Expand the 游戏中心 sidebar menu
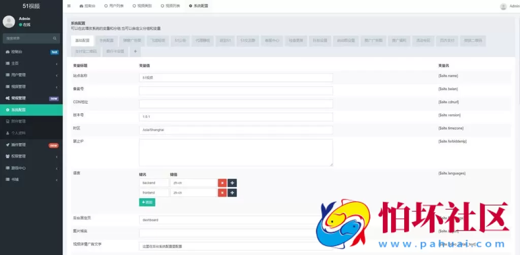Viewport: 520px width, 255px height. pyautogui.click(x=31, y=168)
